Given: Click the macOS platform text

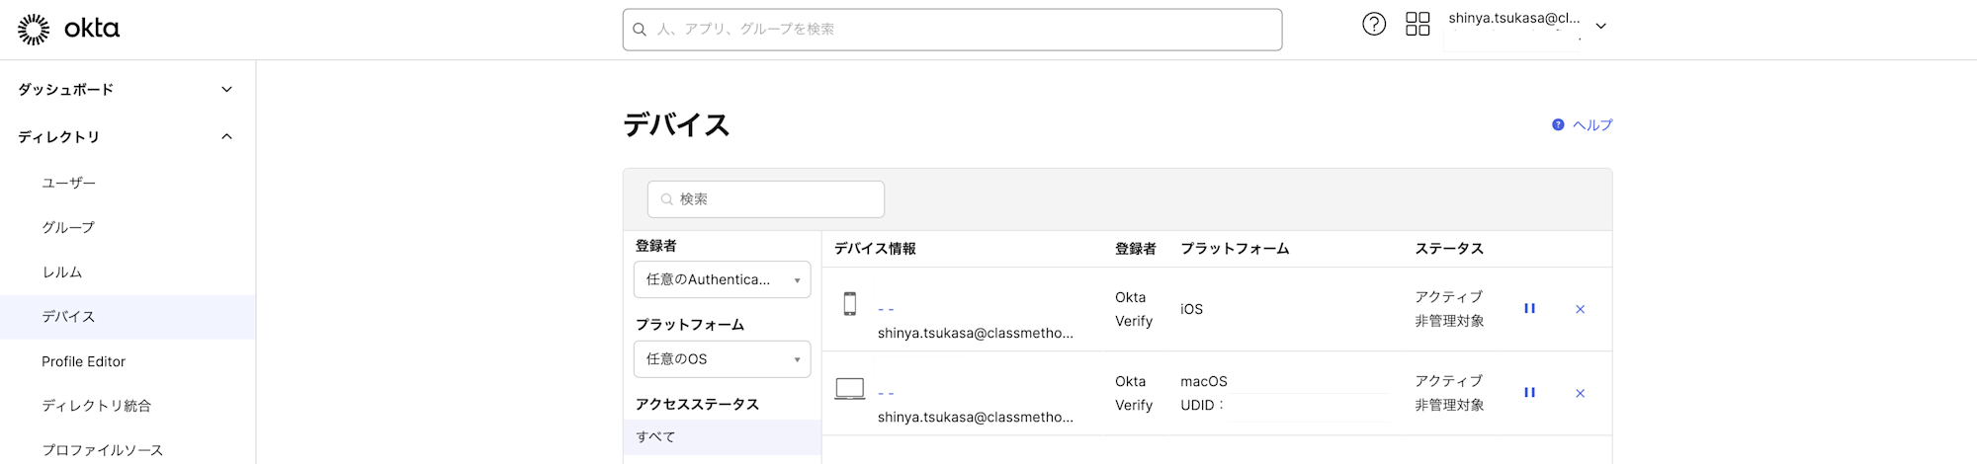Looking at the screenshot, I should pos(1204,381).
